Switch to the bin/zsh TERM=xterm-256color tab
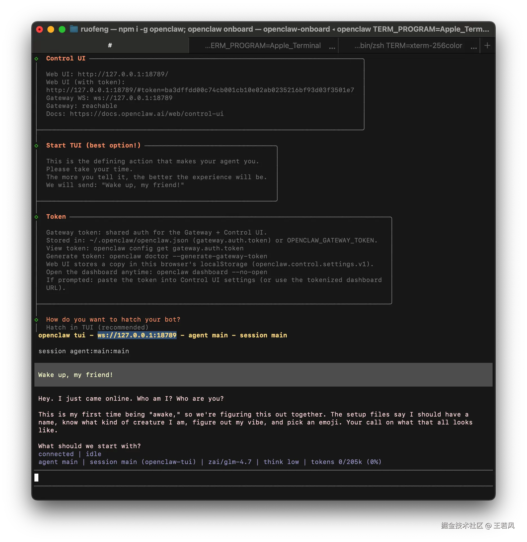527x542 pixels. point(408,45)
